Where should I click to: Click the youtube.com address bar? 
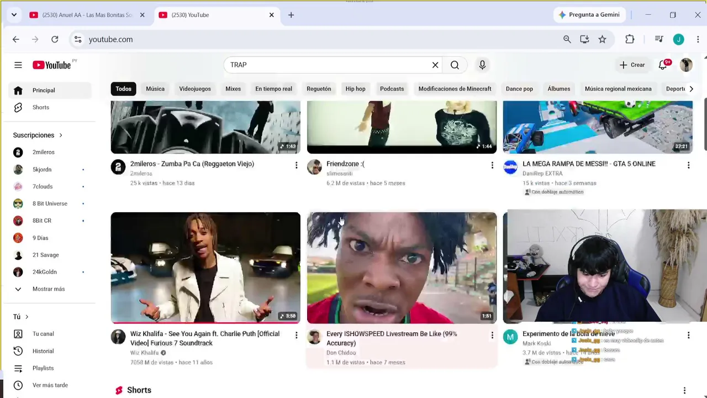point(315,39)
